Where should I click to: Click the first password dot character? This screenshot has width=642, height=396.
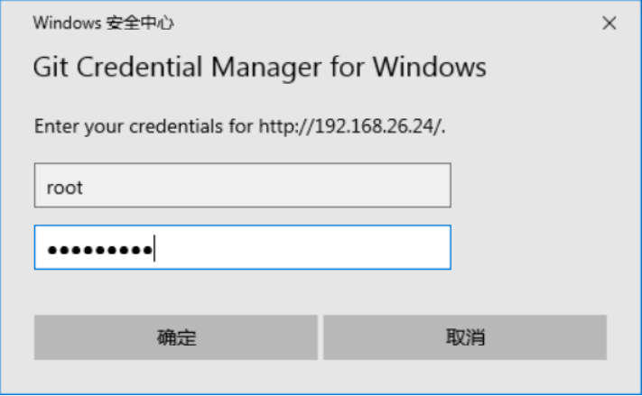pos(52,250)
